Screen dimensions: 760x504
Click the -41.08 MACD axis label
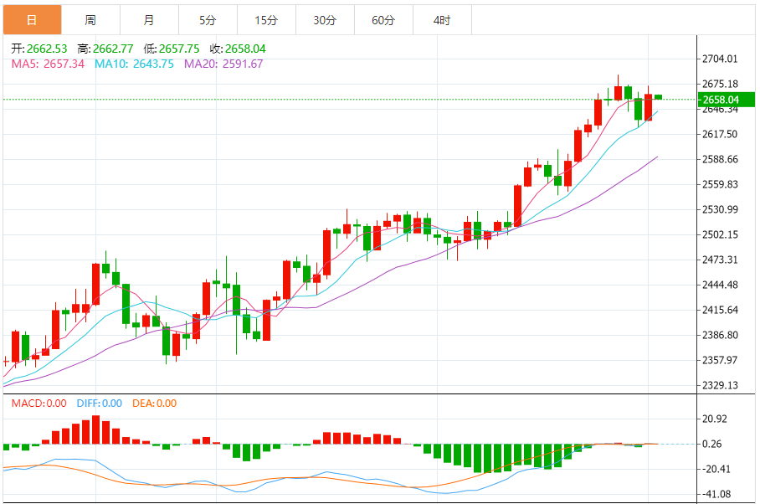[716, 494]
